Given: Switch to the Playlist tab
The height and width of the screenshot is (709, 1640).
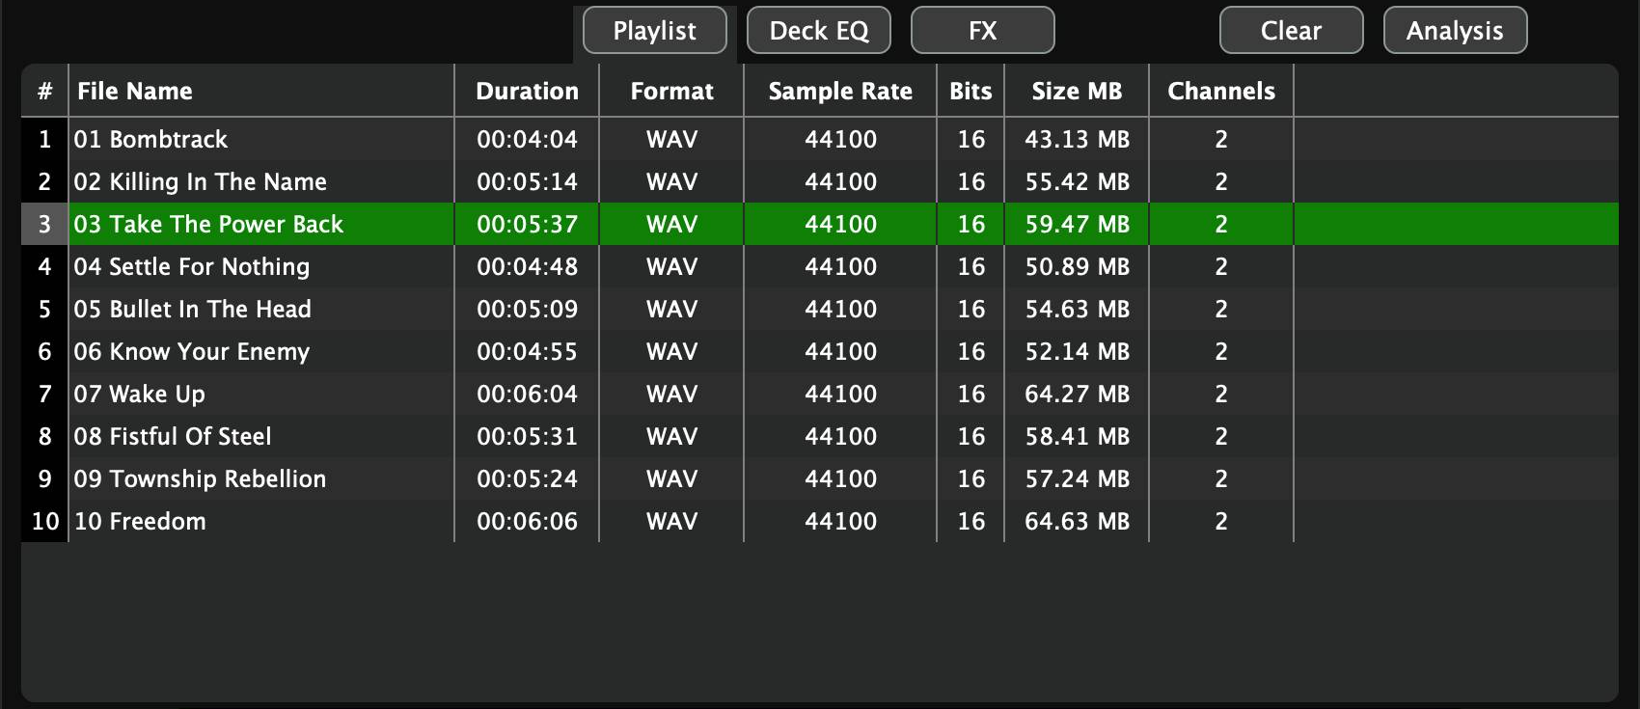Looking at the screenshot, I should coord(655,31).
